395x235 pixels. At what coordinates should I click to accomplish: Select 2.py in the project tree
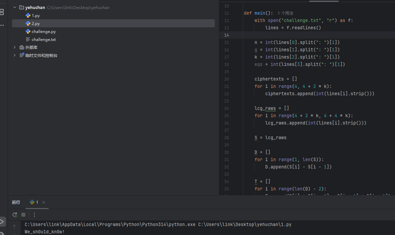point(36,23)
